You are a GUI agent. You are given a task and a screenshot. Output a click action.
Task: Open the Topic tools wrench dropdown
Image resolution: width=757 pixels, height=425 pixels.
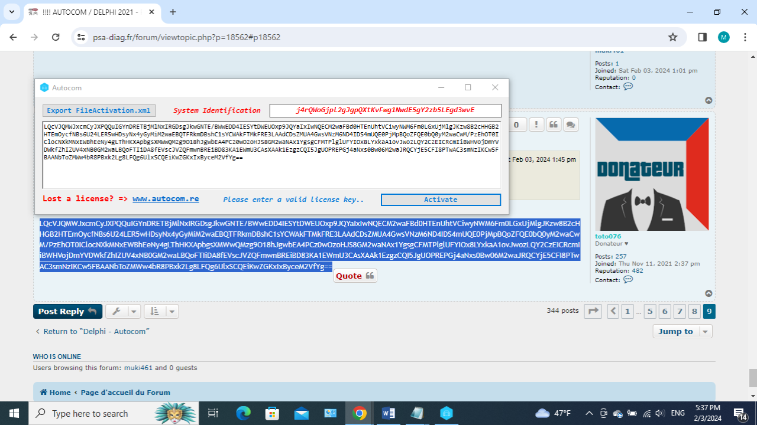coord(124,311)
